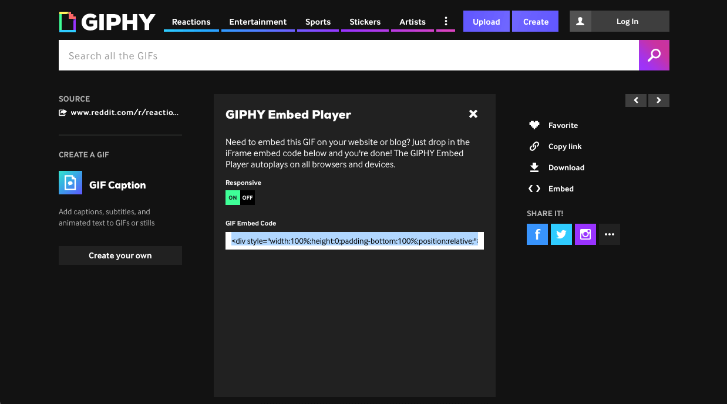
Task: Click the Download label
Action: coord(567,167)
